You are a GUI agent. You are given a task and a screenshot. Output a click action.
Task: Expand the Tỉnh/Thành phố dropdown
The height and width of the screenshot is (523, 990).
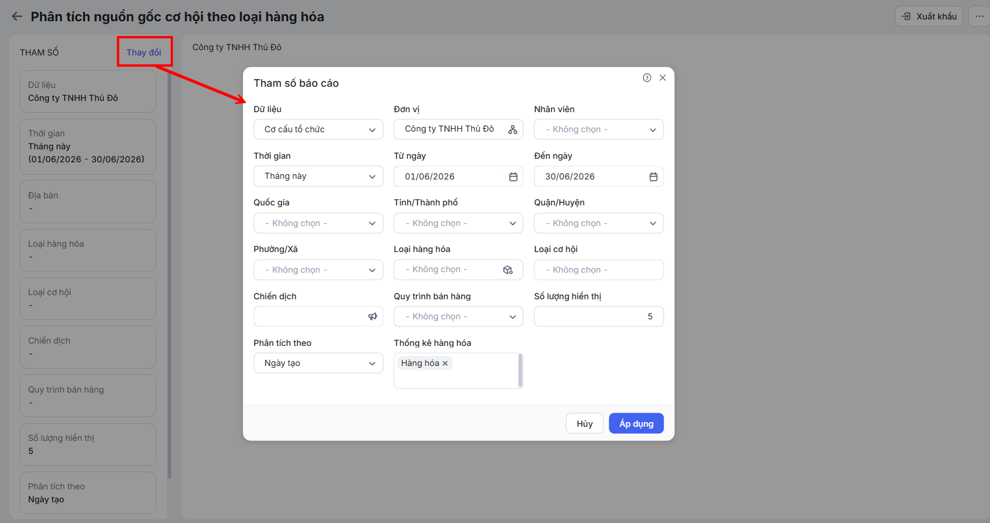[458, 223]
